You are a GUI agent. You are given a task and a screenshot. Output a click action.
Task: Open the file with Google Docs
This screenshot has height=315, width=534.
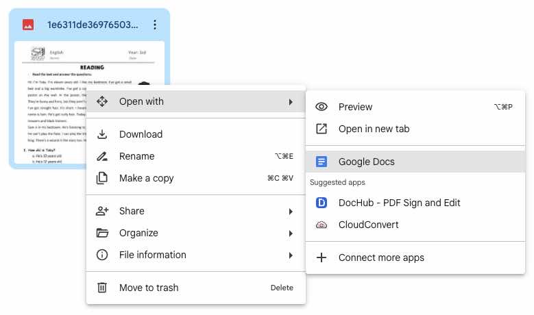coord(415,162)
